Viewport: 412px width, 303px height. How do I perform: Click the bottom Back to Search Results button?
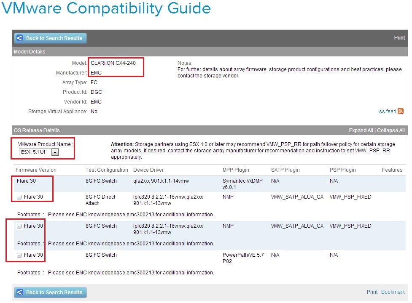coord(50,292)
